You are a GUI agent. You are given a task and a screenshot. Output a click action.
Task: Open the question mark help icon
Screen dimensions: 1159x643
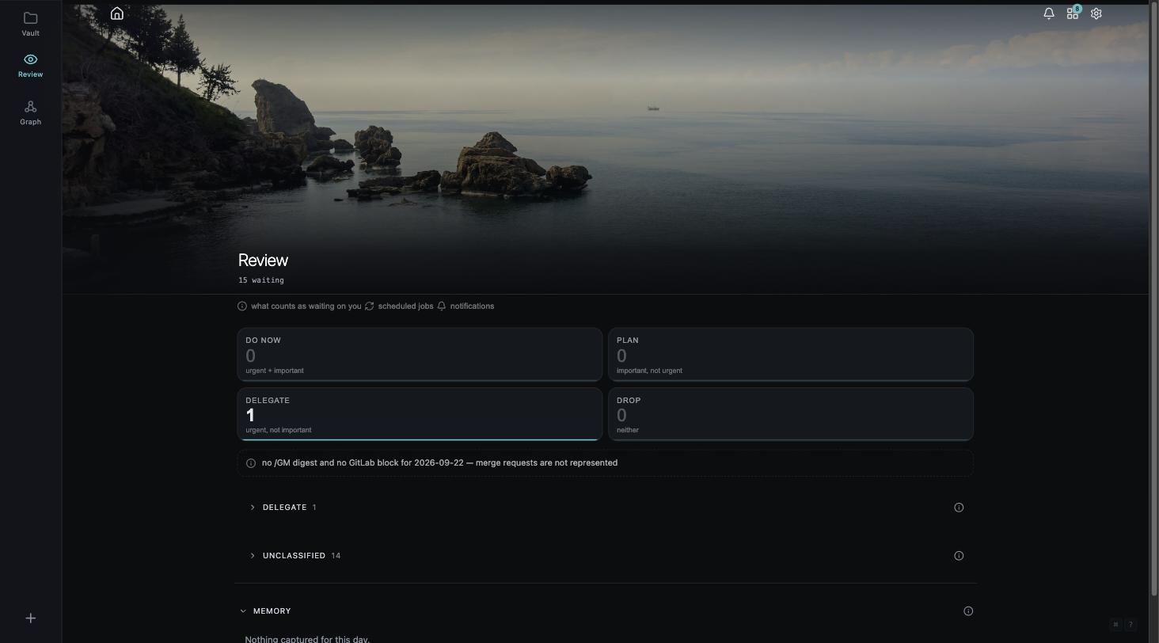coord(1130,625)
